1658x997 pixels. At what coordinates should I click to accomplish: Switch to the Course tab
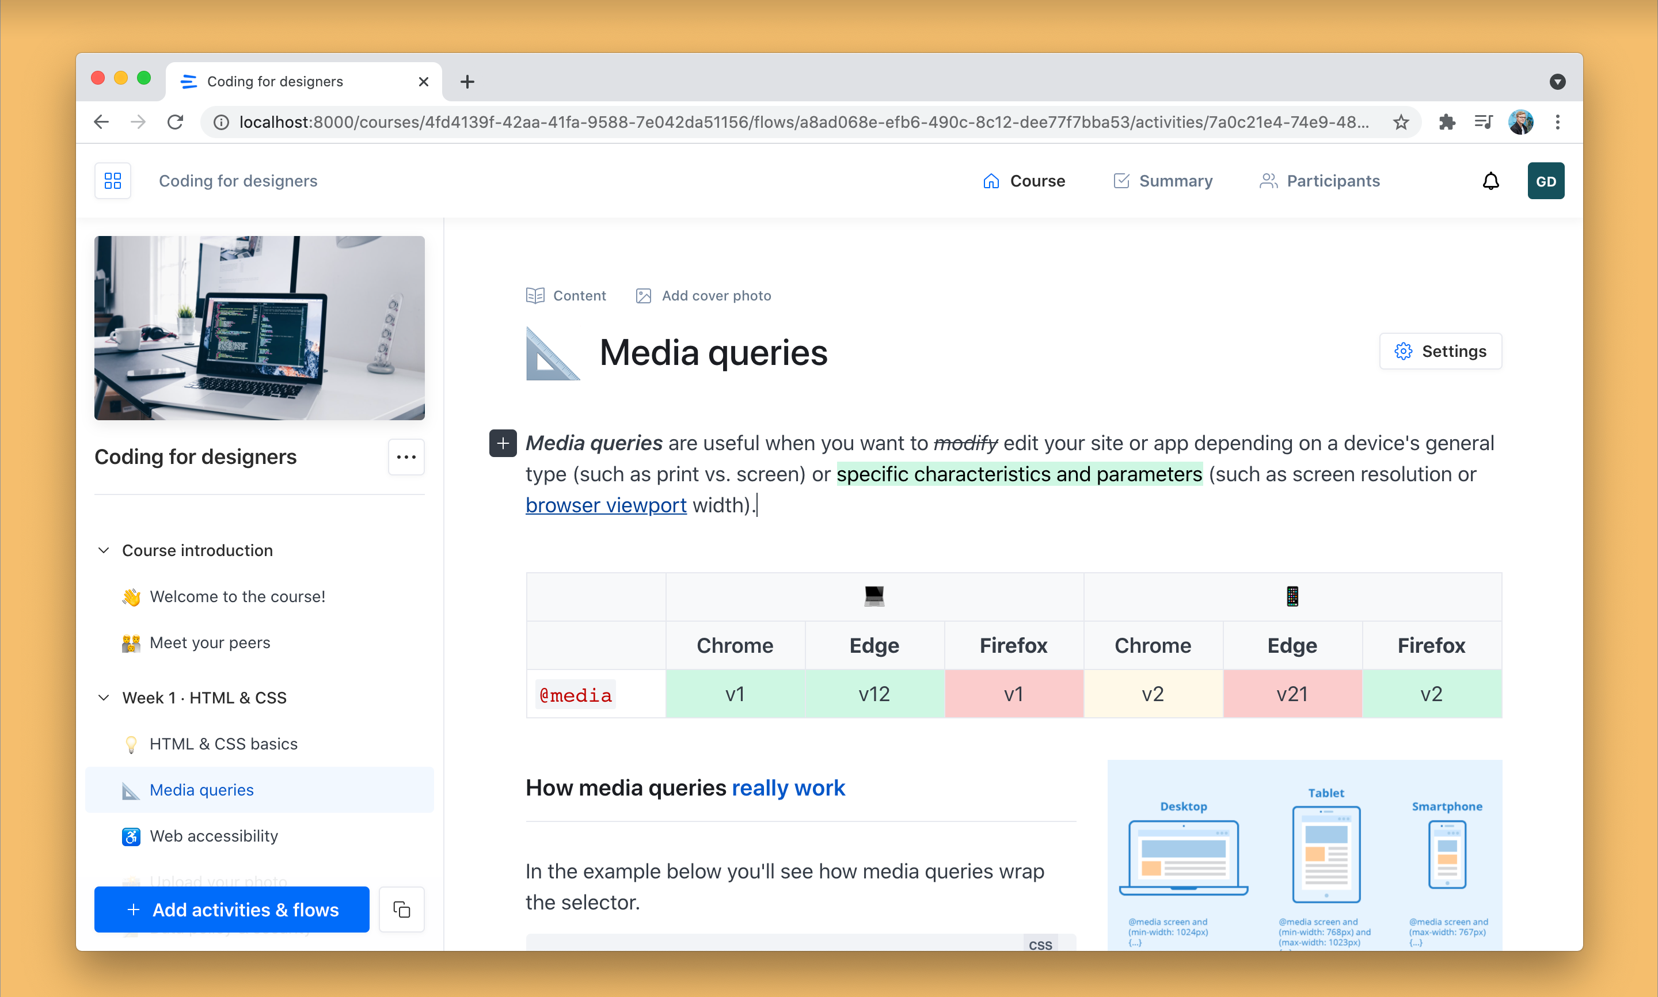1024,181
